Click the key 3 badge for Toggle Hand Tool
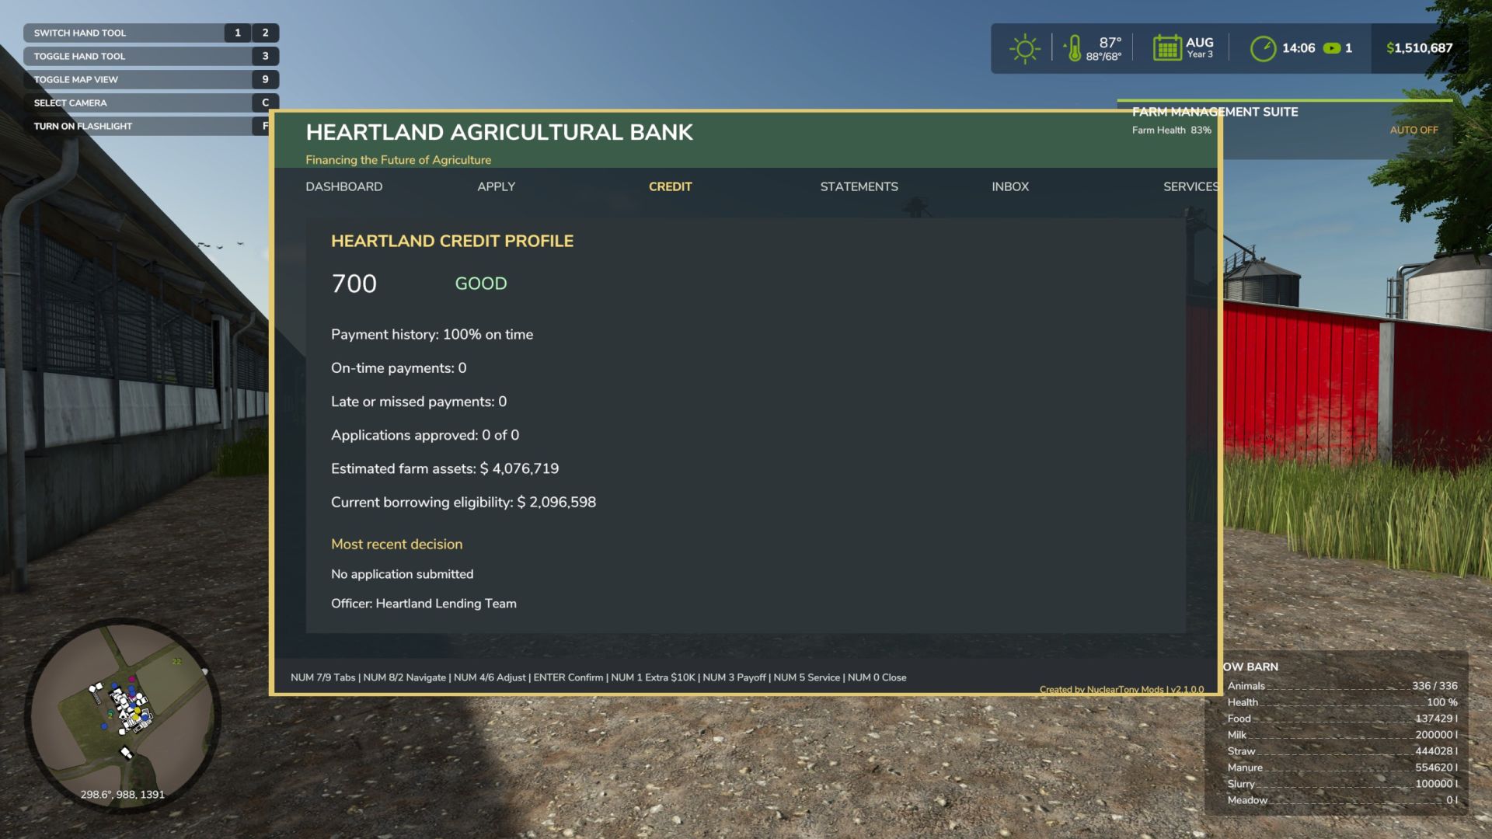This screenshot has width=1492, height=839. [x=265, y=56]
